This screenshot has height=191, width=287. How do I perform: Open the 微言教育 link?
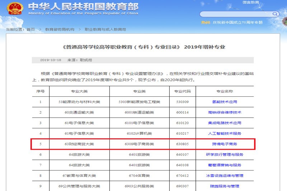(x=250, y=3)
